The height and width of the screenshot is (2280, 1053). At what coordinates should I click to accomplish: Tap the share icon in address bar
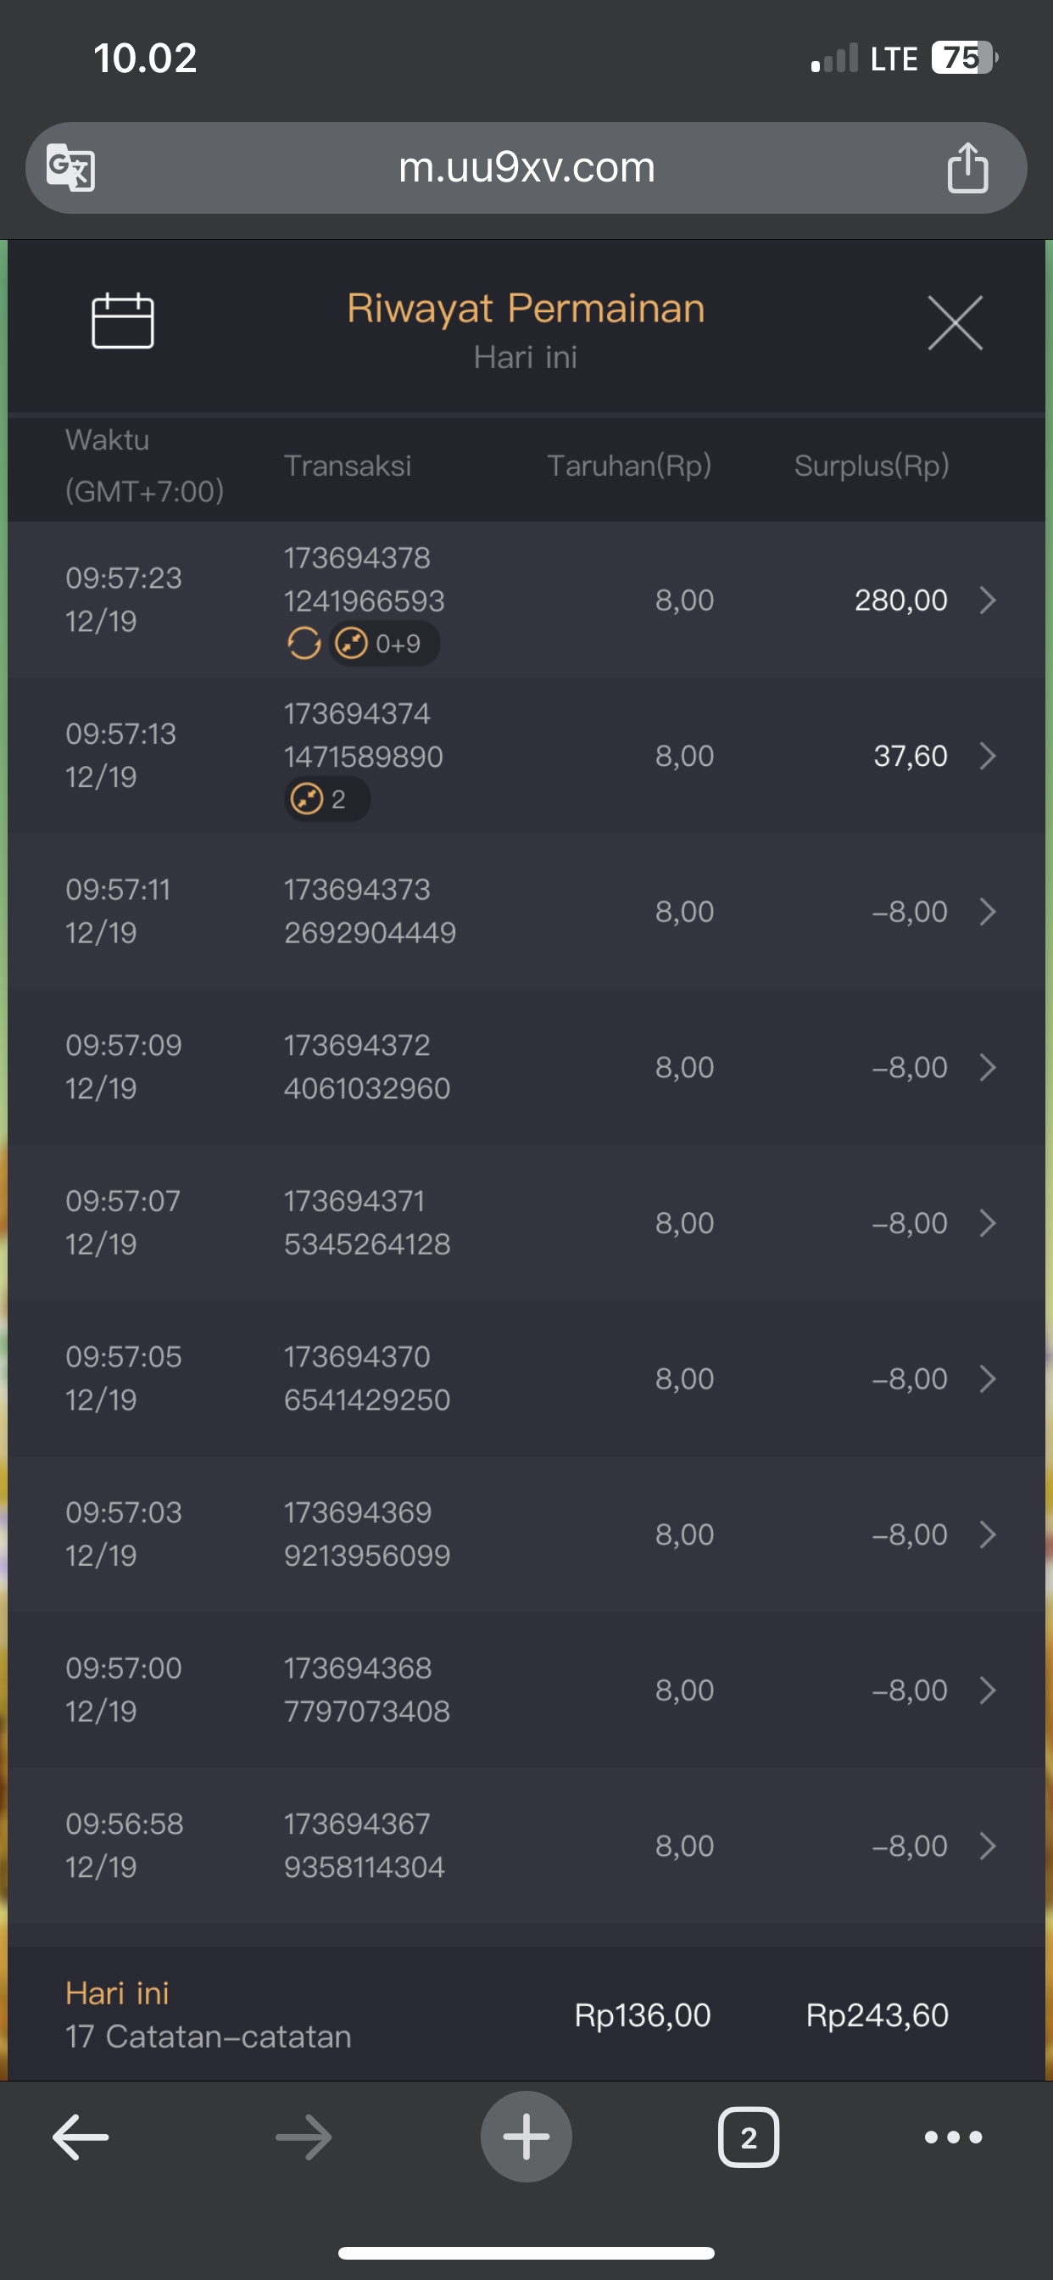[x=967, y=167]
